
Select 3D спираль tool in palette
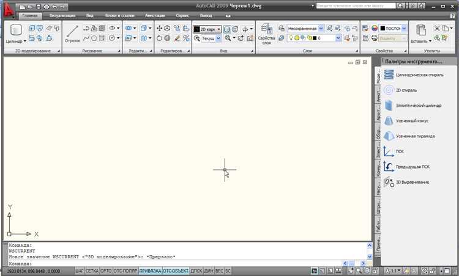(400, 90)
